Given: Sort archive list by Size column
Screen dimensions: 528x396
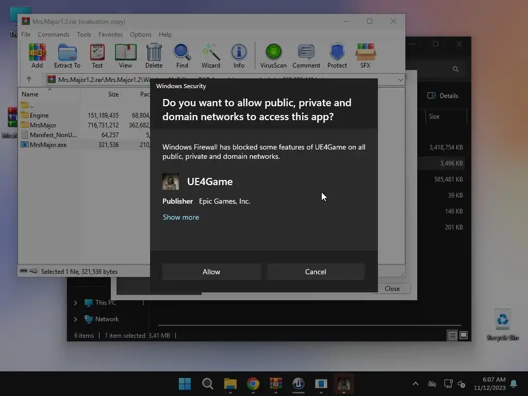Looking at the screenshot, I should point(101,94).
